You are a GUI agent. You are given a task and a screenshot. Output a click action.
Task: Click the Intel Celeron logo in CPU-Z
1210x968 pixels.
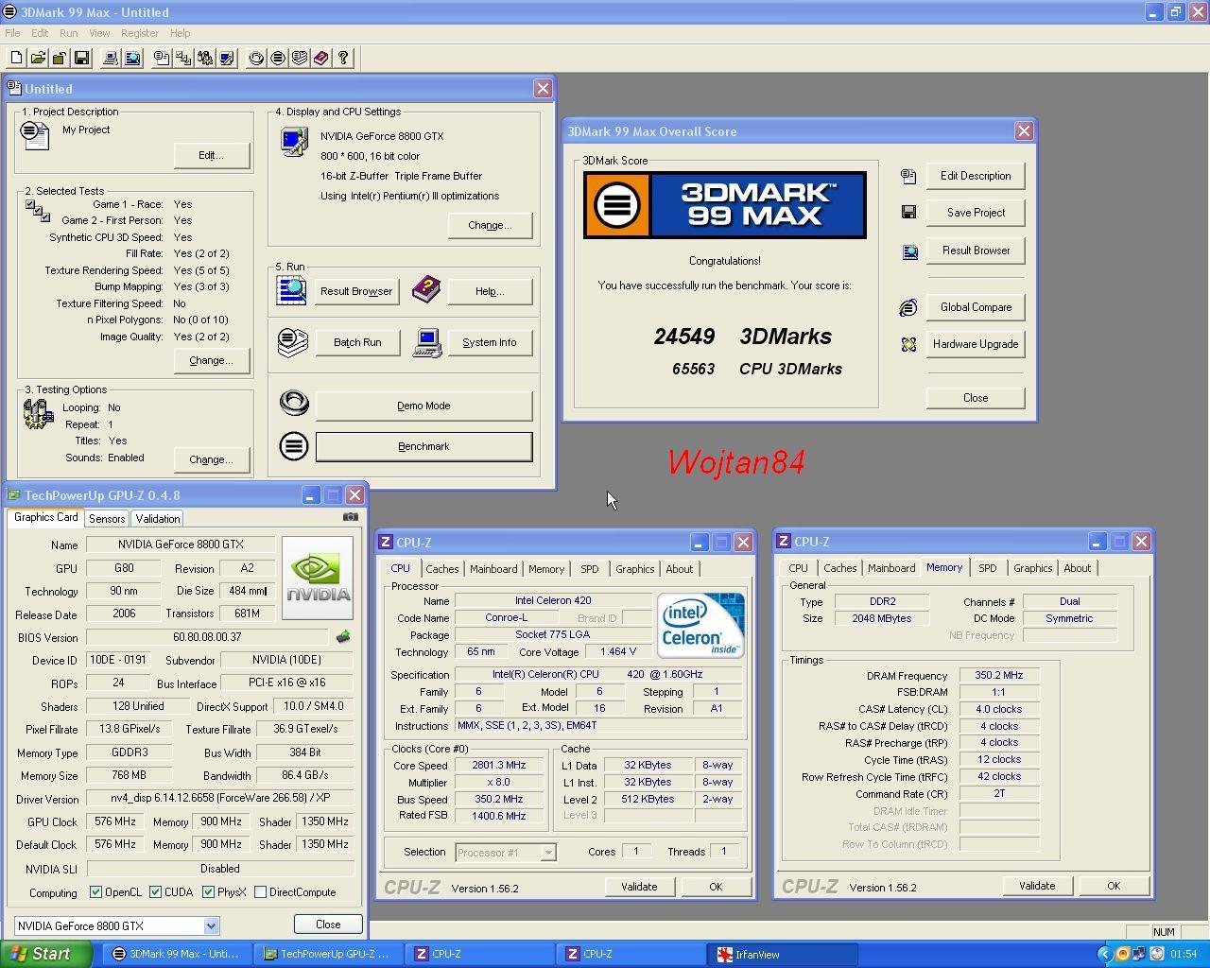[700, 625]
